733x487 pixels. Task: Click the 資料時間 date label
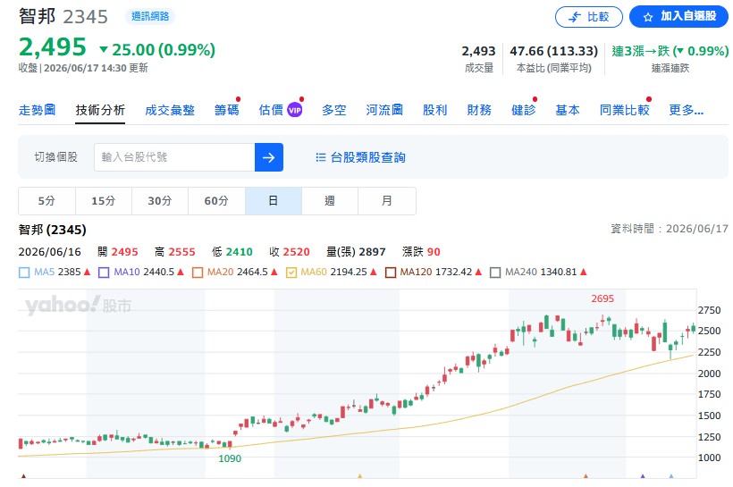(670, 229)
